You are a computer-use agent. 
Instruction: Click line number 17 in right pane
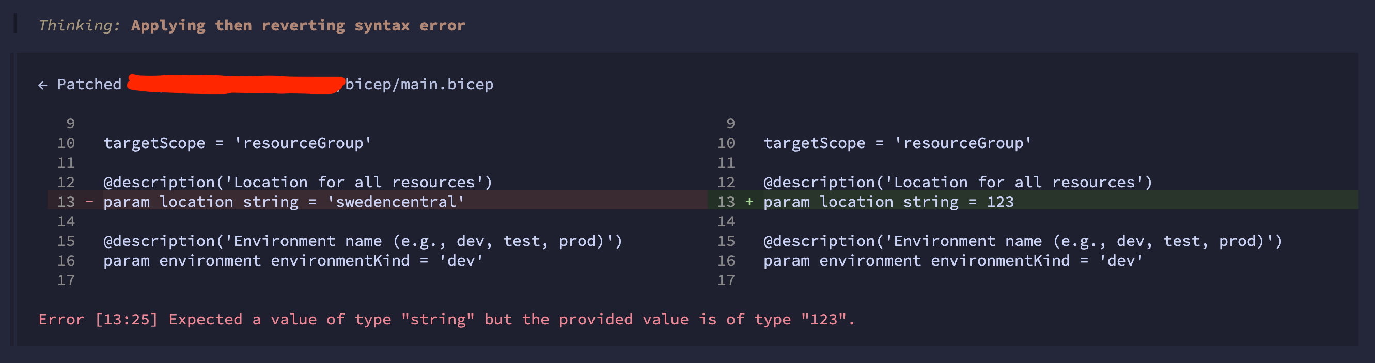(x=726, y=280)
